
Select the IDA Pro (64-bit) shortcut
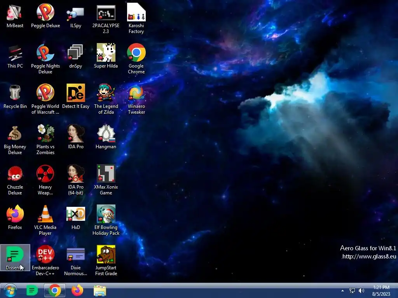coord(76,180)
